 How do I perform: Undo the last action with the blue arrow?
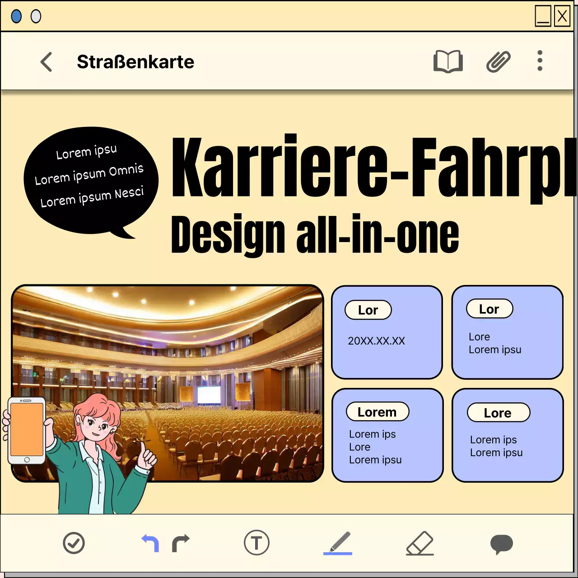coord(149,542)
